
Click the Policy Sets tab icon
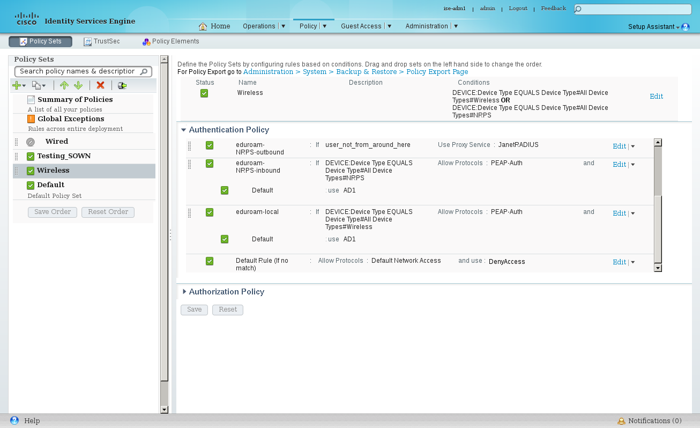tap(24, 42)
